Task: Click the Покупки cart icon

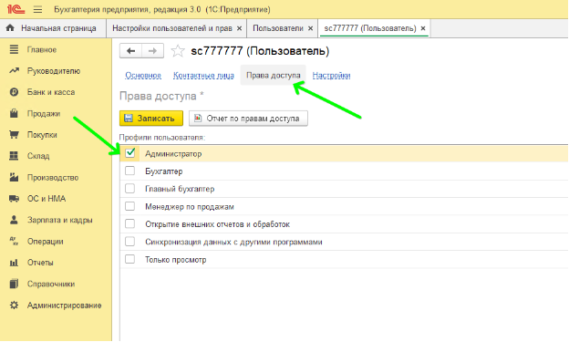Action: [14, 135]
